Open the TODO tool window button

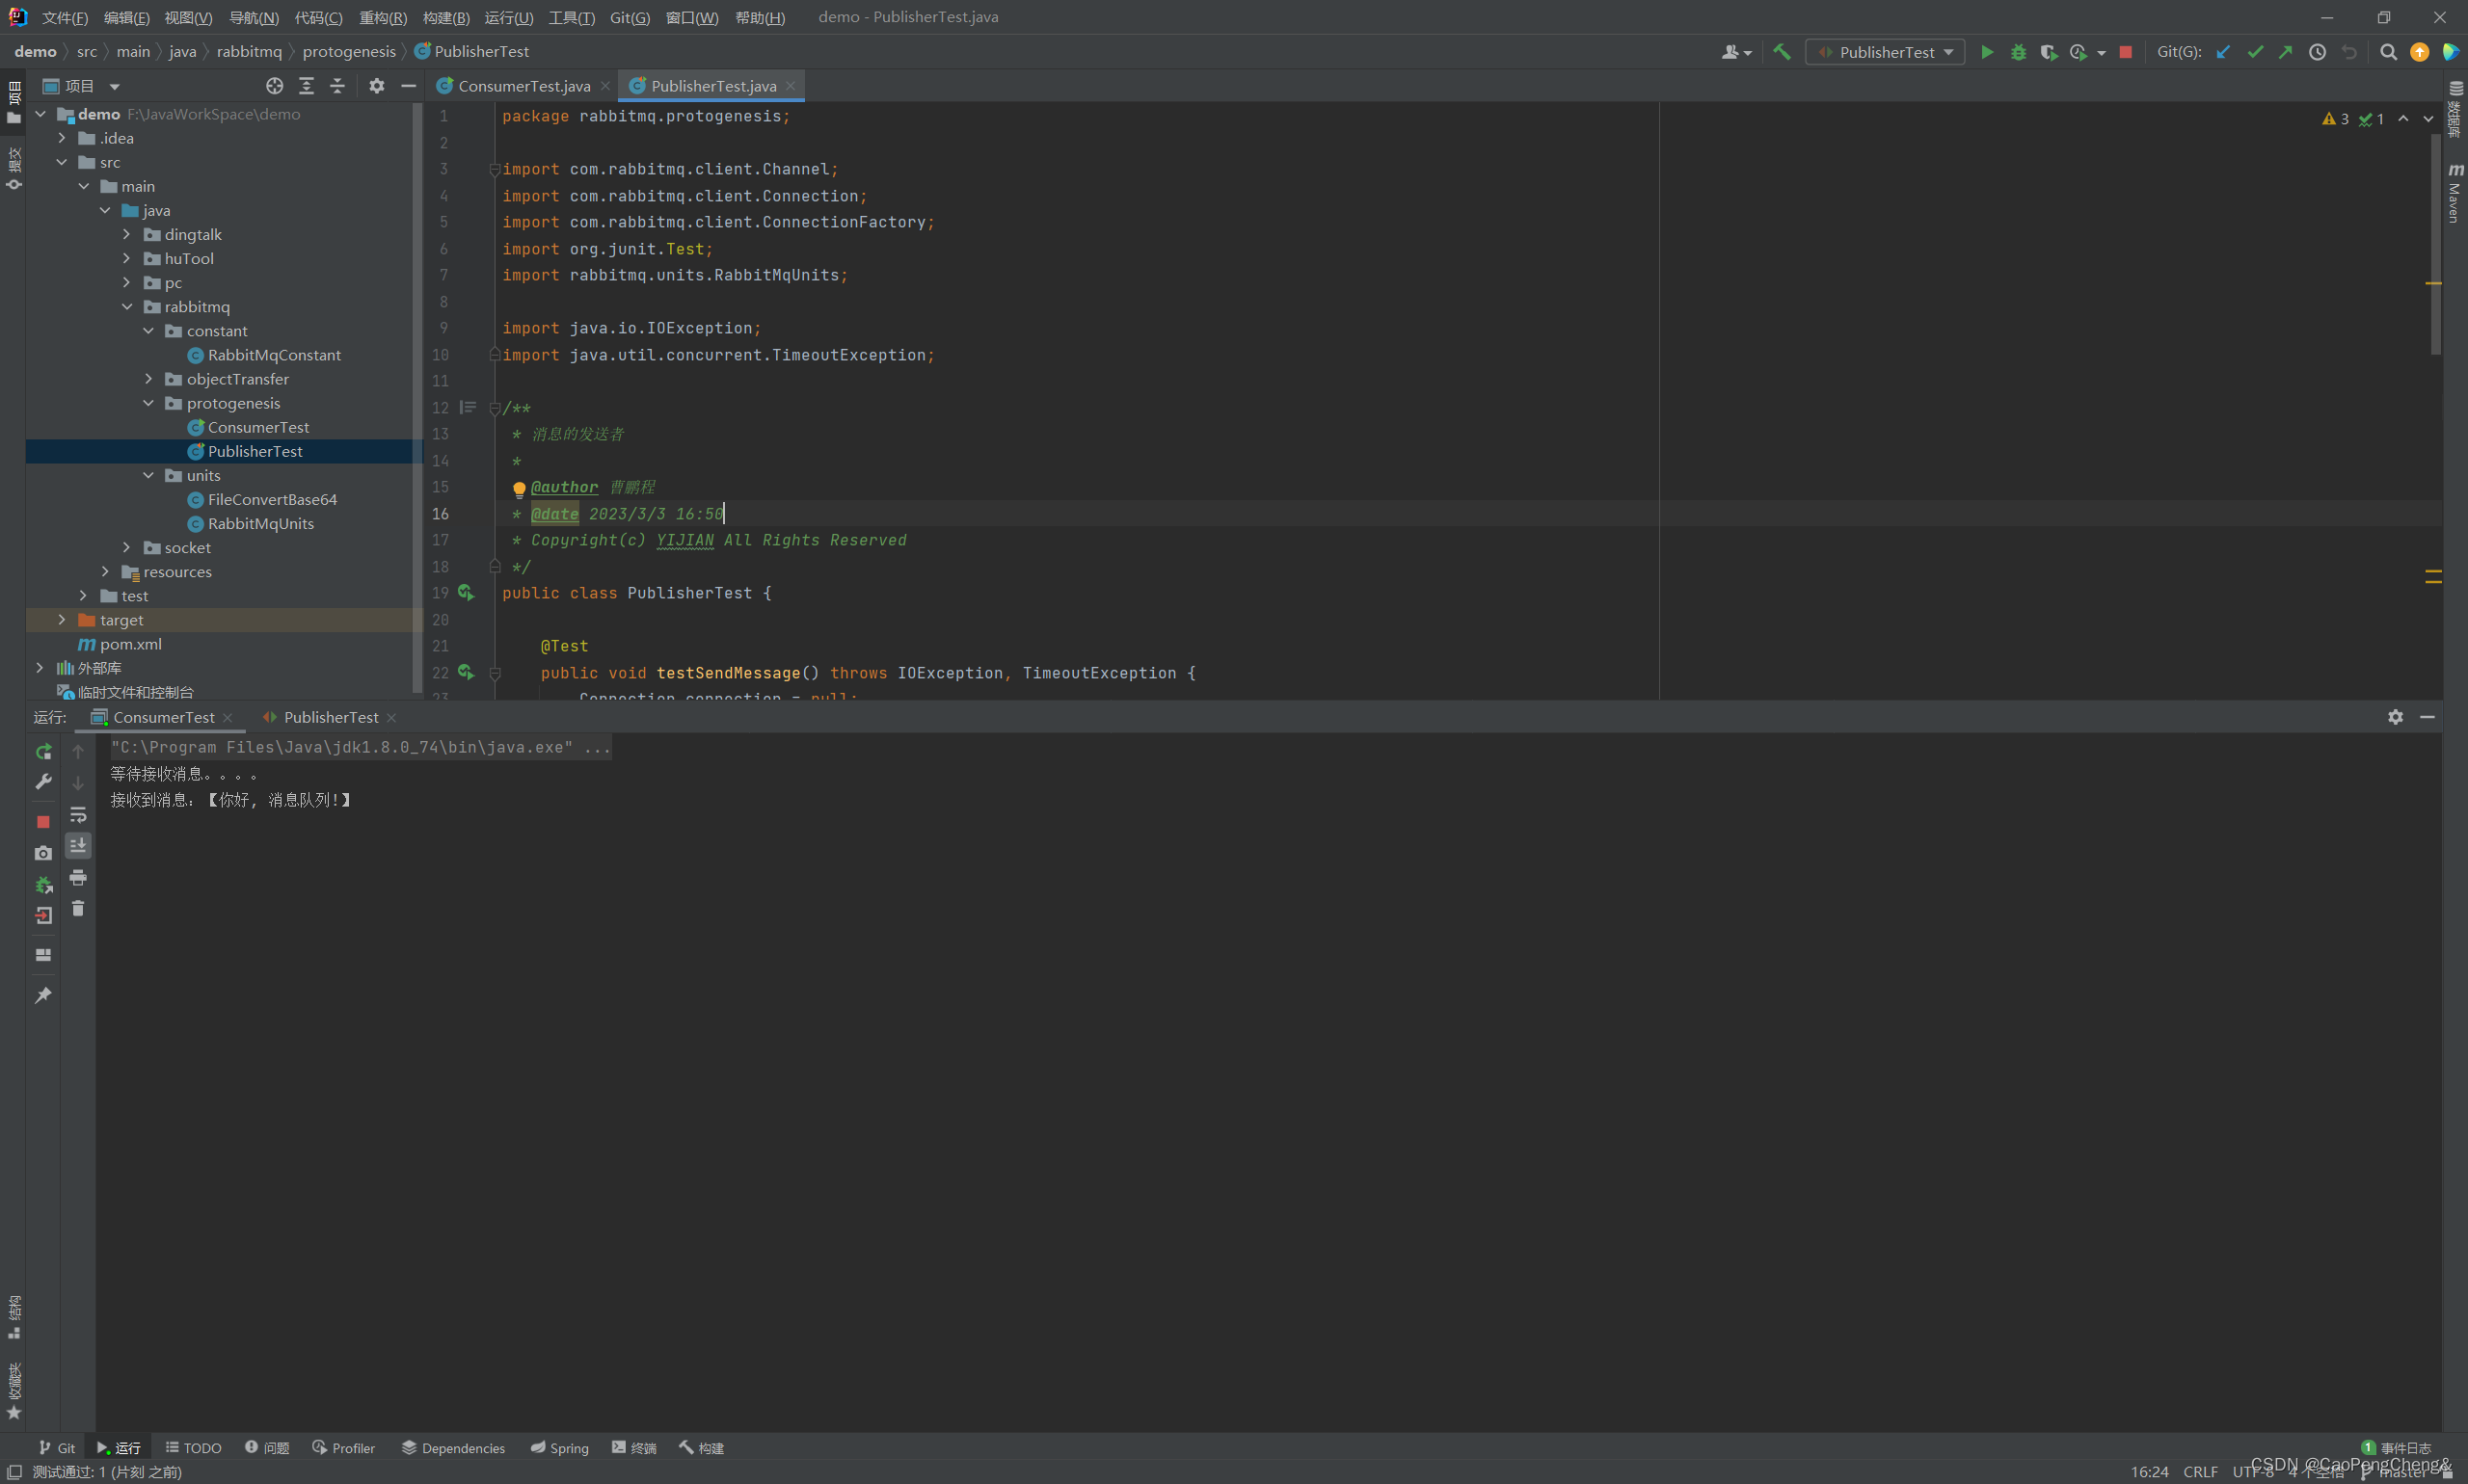tap(193, 1447)
